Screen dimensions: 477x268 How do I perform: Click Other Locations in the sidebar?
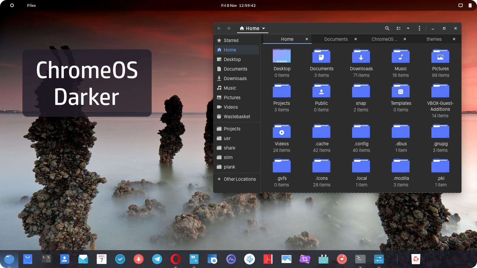[x=237, y=179]
